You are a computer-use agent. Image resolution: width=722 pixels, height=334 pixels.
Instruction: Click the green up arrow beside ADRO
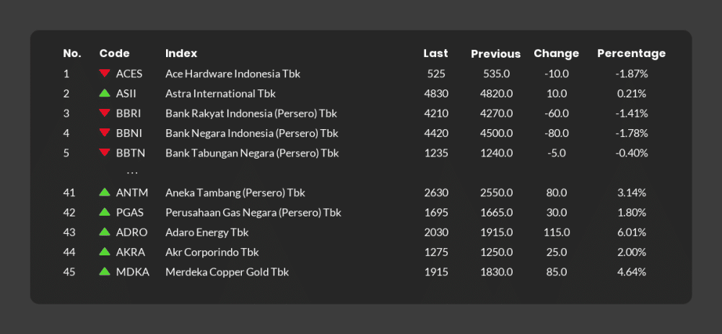(105, 232)
